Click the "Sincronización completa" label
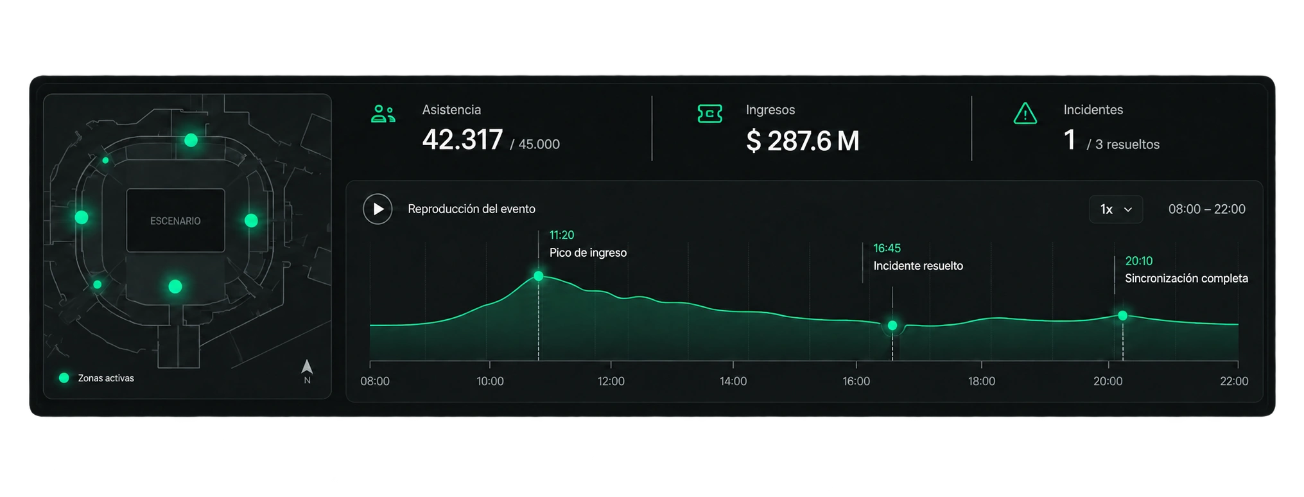This screenshot has height=497, width=1304. [1187, 278]
